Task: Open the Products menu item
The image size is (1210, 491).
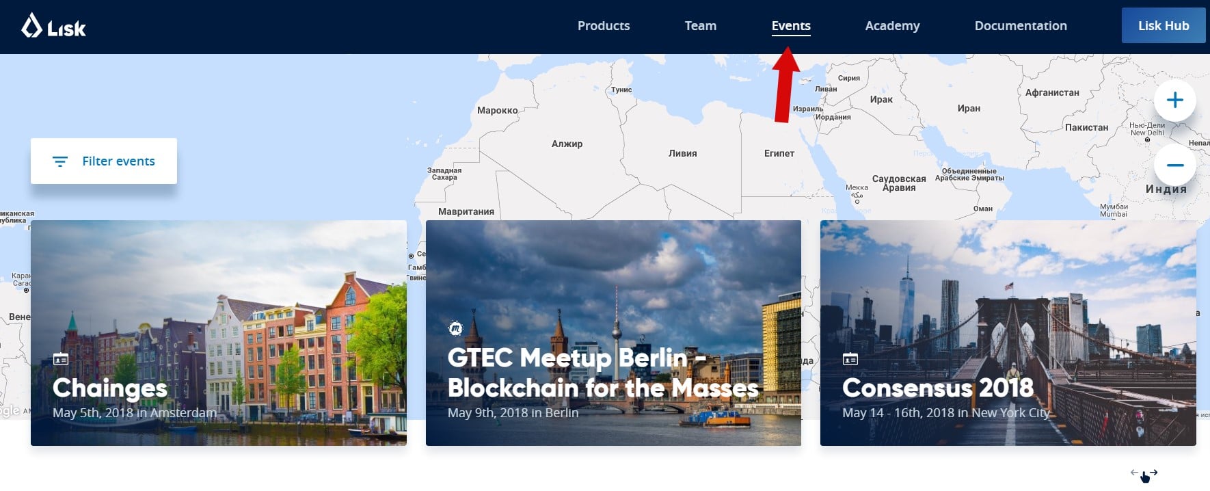Action: (x=604, y=26)
